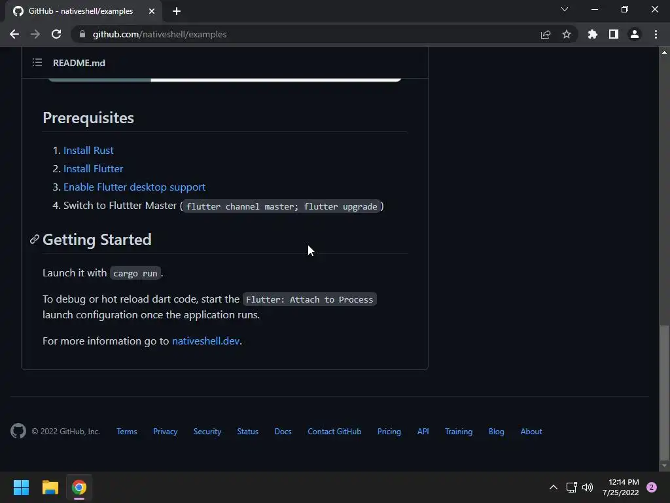Open the Status footer link
The image size is (670, 503).
[248, 432]
